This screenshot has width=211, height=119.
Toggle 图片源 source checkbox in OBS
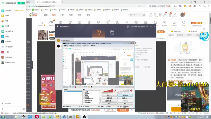(x=84, y=94)
